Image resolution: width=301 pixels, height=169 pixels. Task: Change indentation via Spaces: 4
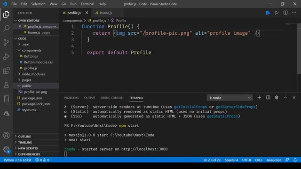(231, 160)
